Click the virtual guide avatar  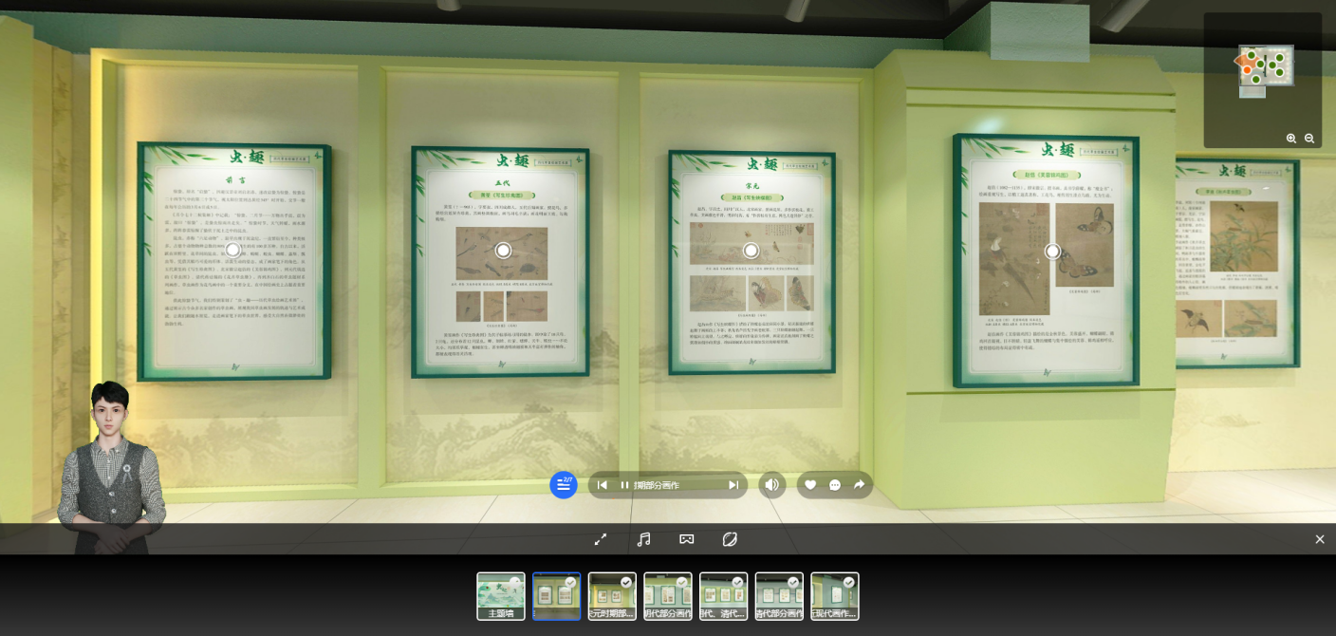coord(111,467)
